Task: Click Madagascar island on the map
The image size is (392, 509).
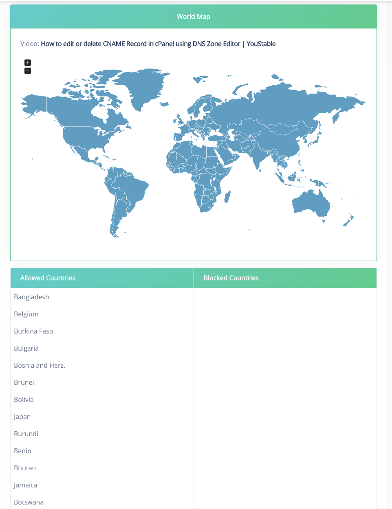Action: point(227,197)
